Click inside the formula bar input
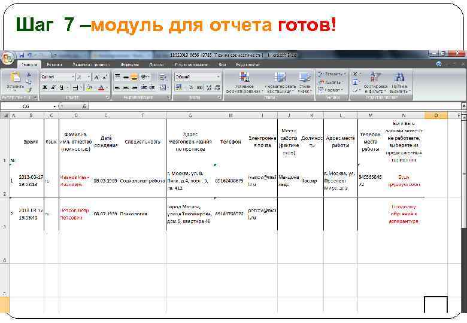 click(275, 106)
